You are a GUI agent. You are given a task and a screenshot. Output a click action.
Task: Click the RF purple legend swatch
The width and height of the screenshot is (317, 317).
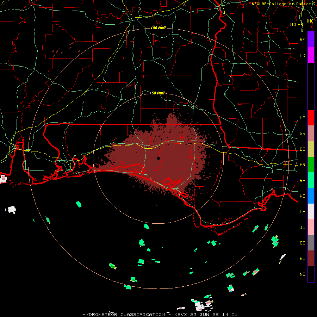pos(311,39)
